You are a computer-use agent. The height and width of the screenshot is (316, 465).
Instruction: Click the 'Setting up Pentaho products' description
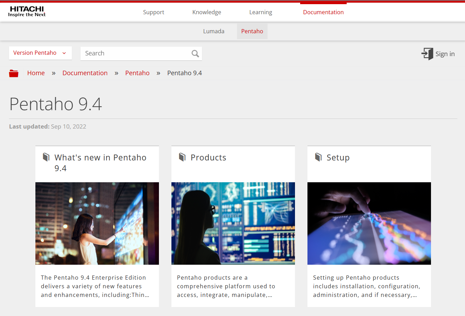click(366, 286)
